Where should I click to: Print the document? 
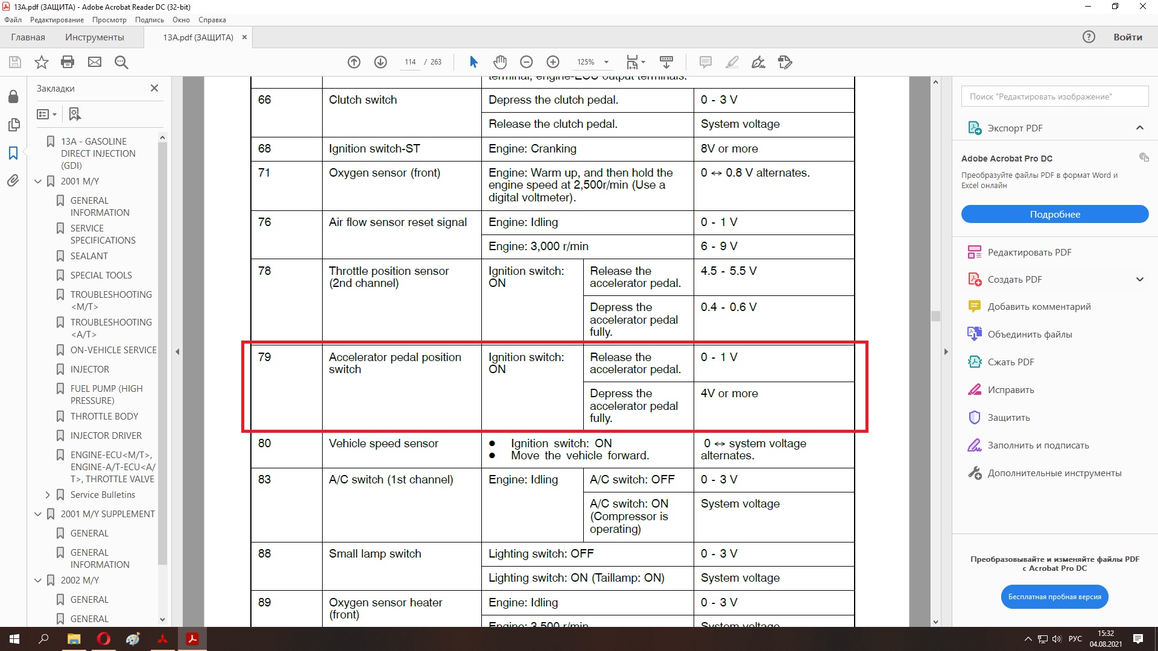click(x=68, y=62)
